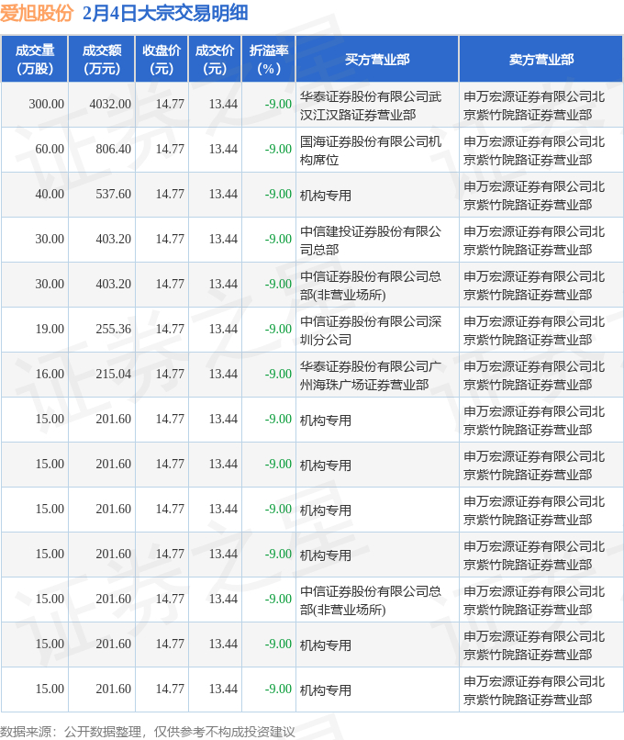
Task: Click the 爱旭股份 stock name in title
Action: 38,13
